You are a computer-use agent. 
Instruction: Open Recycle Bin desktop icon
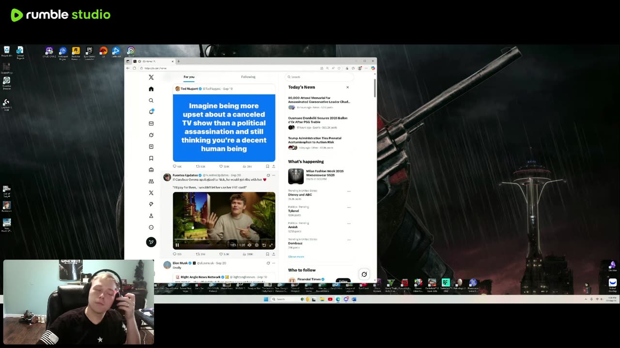coord(6,52)
